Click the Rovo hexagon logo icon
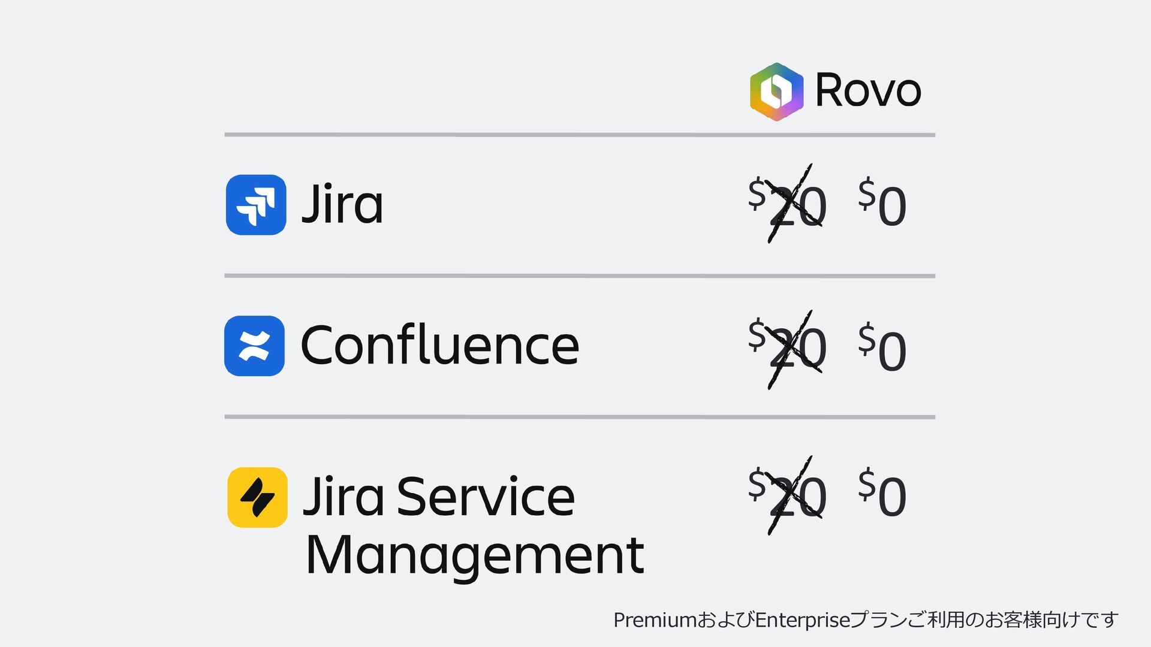The width and height of the screenshot is (1151, 647). (776, 92)
